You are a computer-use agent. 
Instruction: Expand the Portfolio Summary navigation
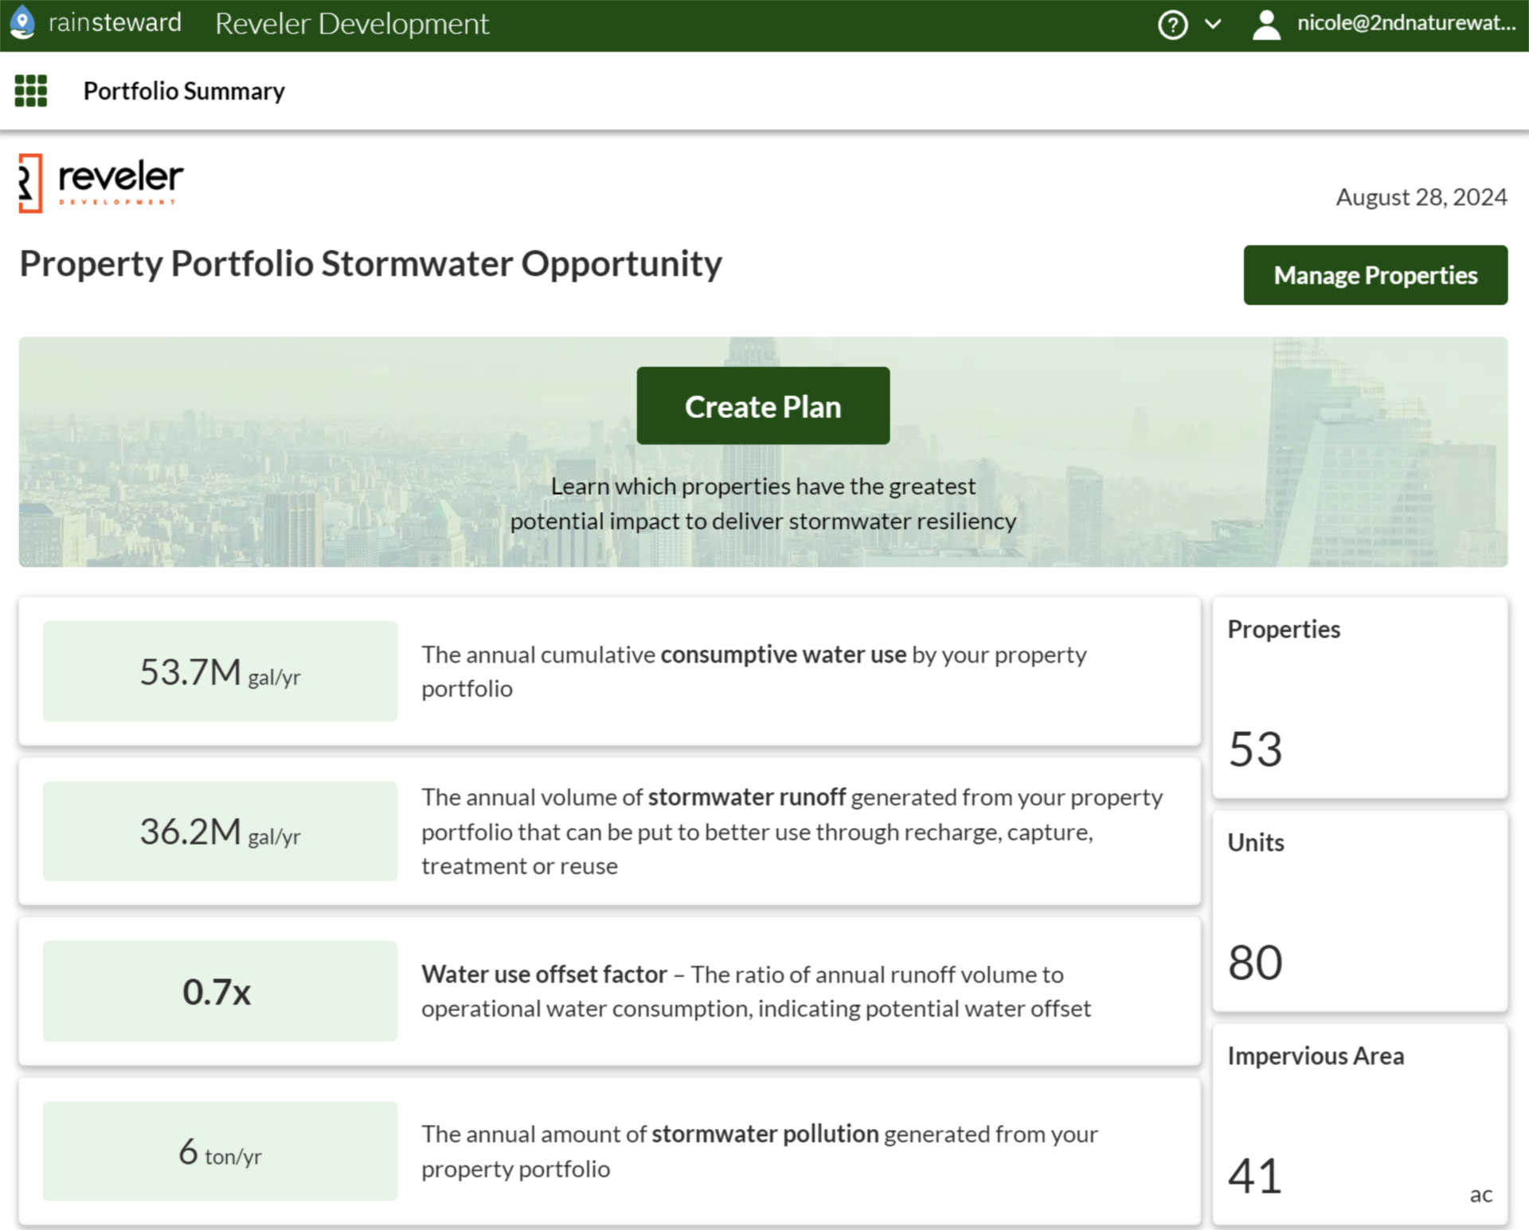(x=31, y=91)
